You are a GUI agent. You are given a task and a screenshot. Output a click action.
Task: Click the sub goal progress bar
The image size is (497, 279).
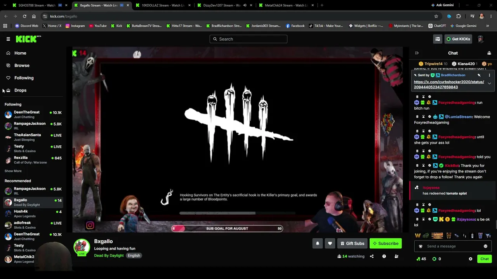point(227,229)
